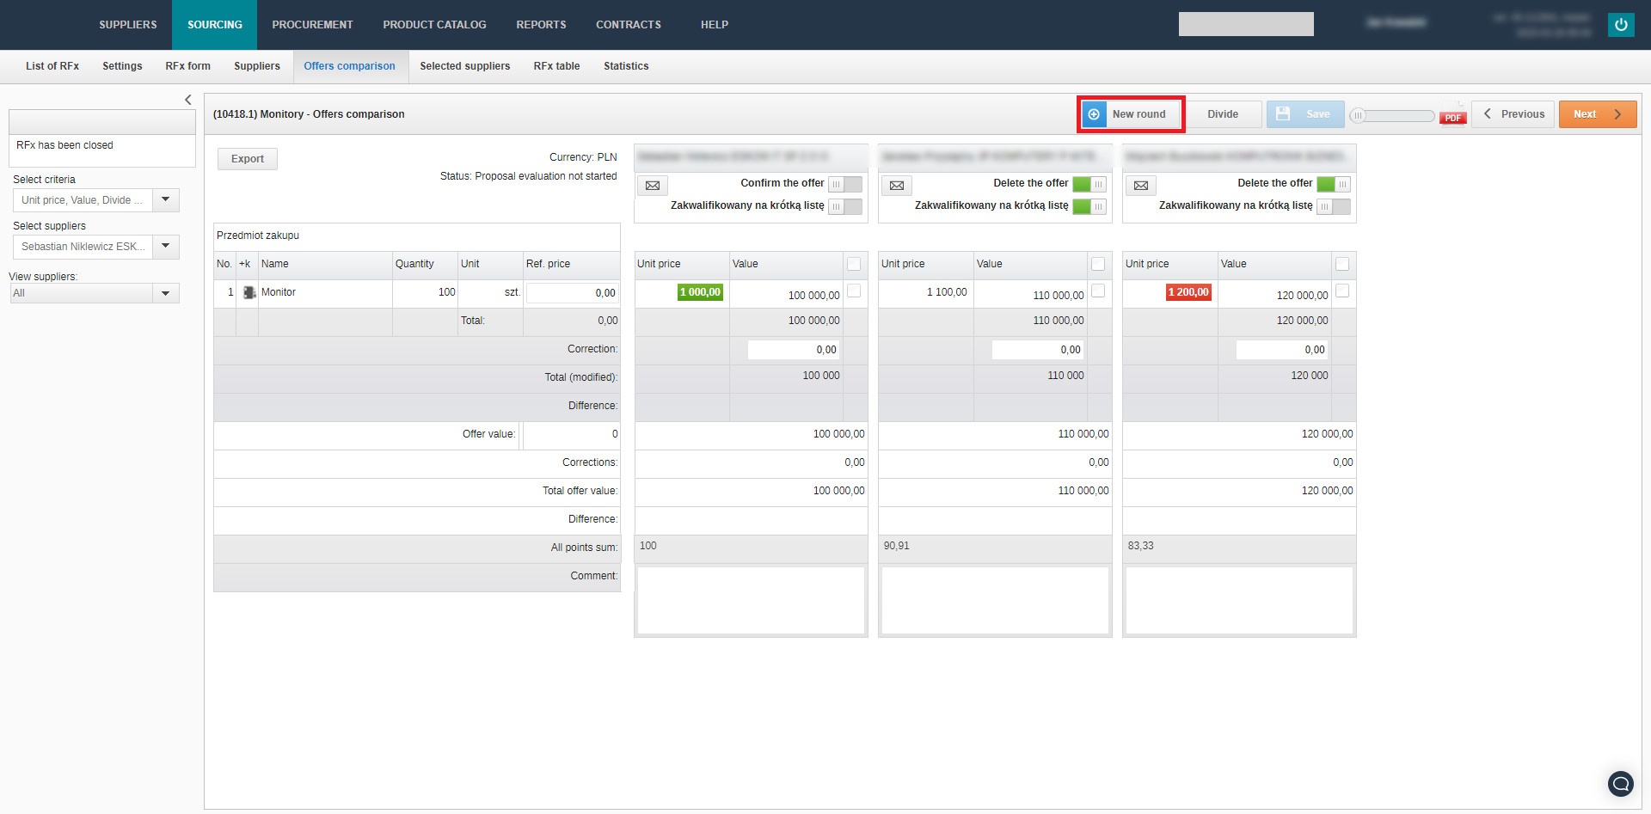
Task: Click the New round button
Action: point(1131,114)
